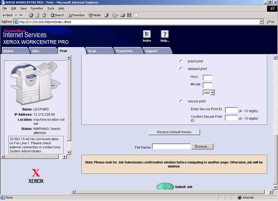Expand the address bar history dropdown
This screenshot has width=278, height=201.
[x=261, y=22]
